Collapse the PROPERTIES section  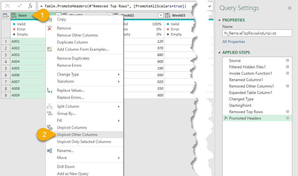point(220,20)
